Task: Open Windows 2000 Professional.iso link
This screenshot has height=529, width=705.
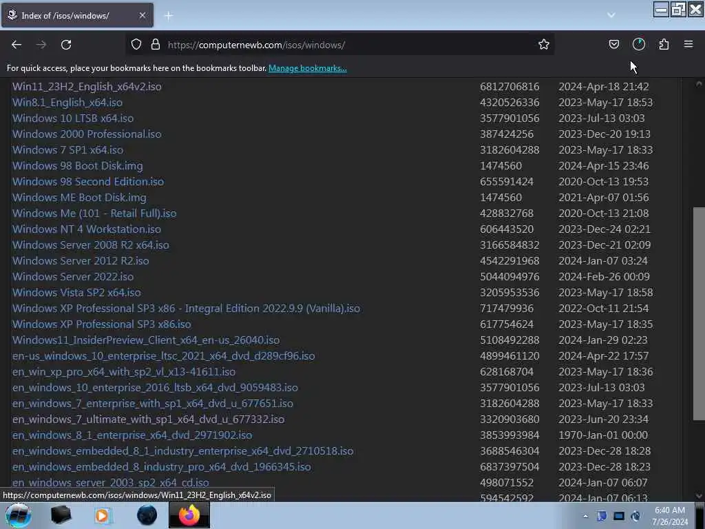Action: 87,134
